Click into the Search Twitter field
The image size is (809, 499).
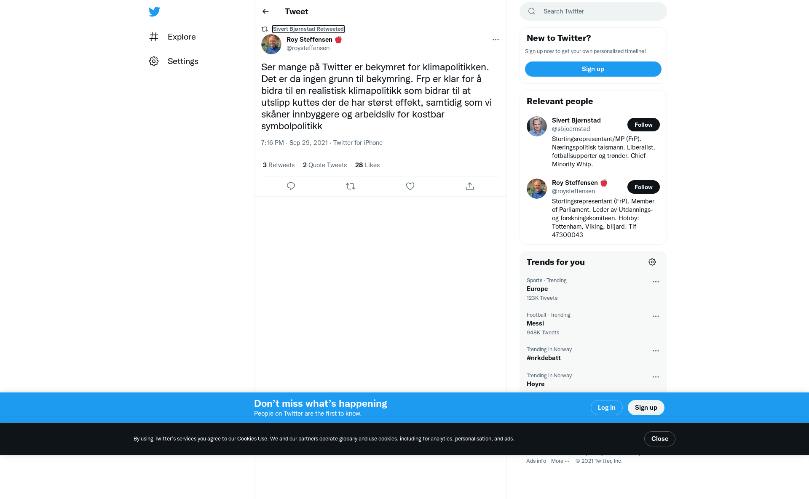tap(593, 11)
